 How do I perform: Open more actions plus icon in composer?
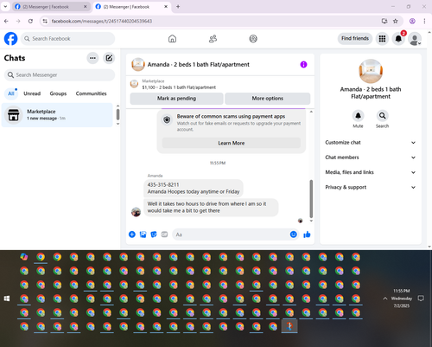132,235
